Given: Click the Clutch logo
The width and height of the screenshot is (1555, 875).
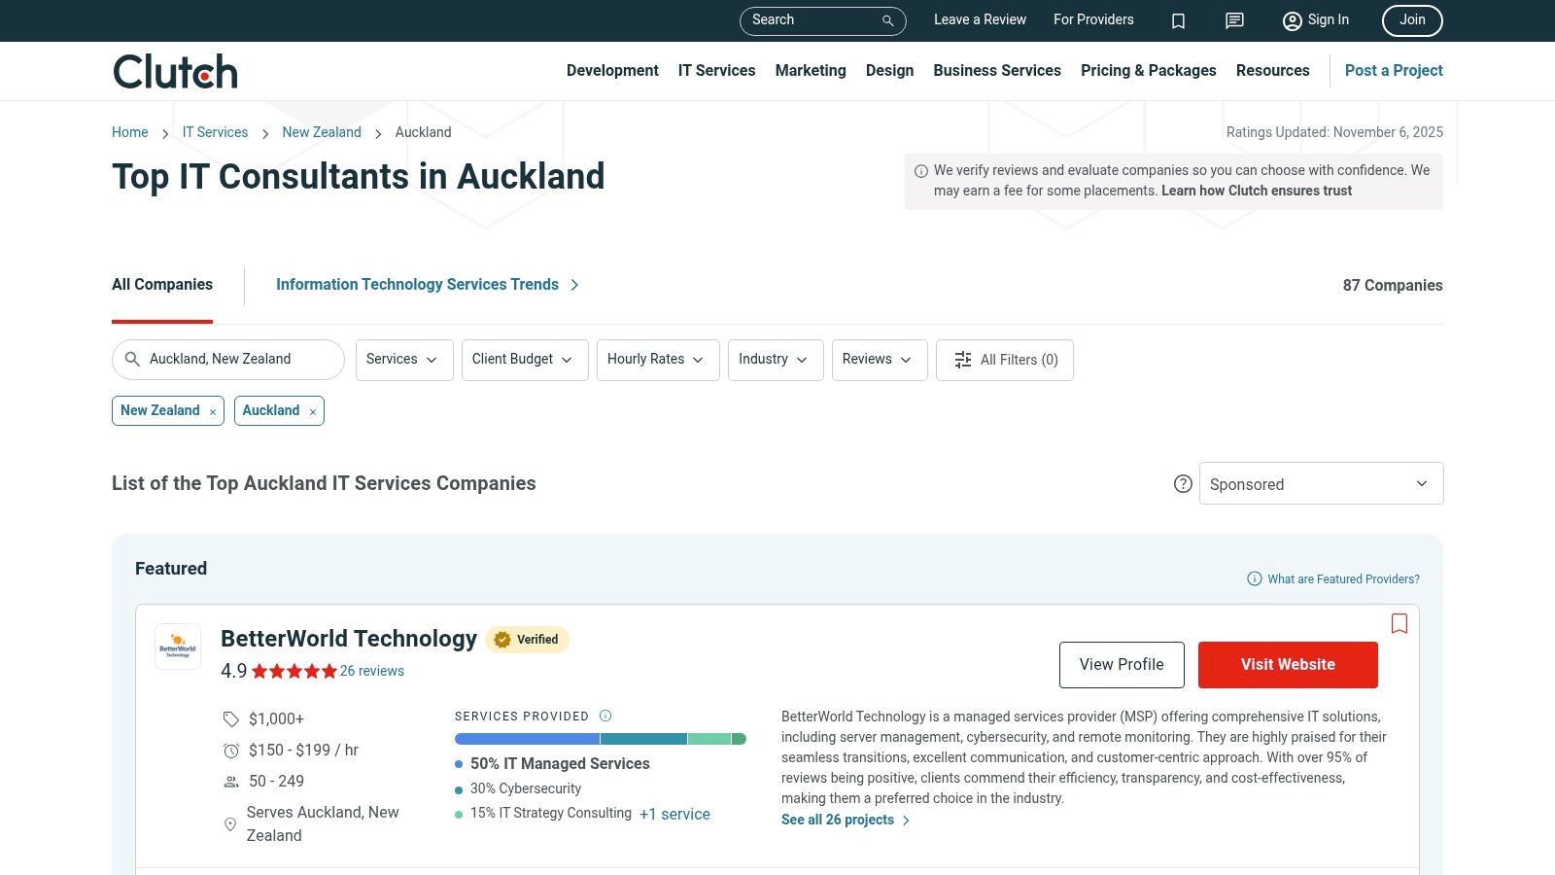Looking at the screenshot, I should coord(174,70).
